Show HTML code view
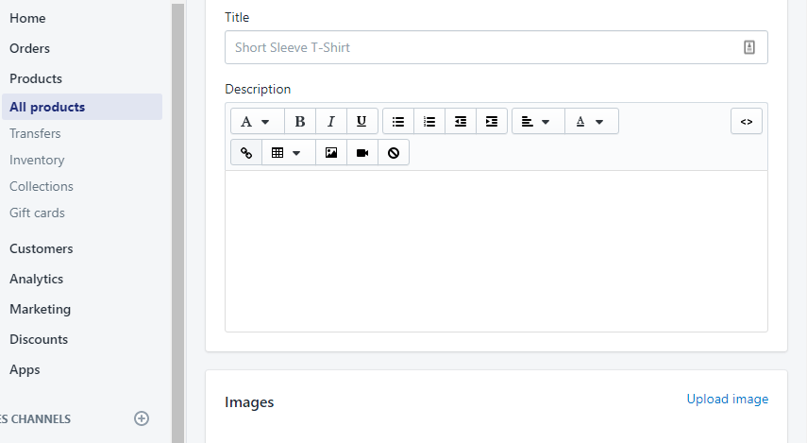 [746, 122]
